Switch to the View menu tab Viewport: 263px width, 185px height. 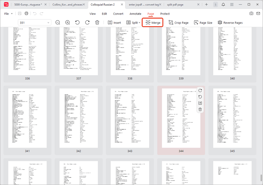93,14
